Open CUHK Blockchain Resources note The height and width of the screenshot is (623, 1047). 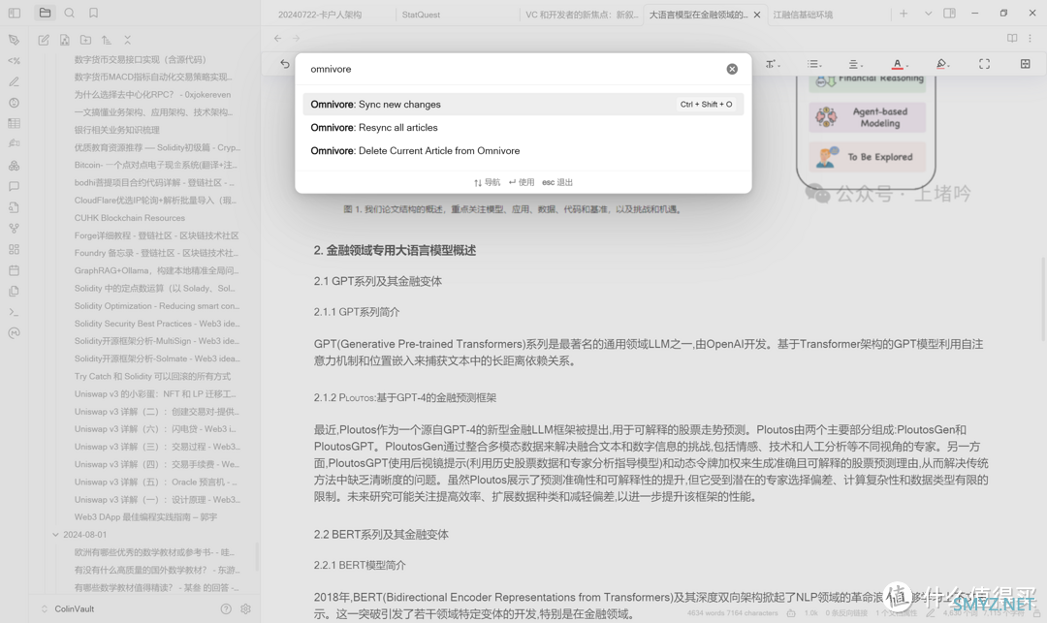[x=130, y=218]
